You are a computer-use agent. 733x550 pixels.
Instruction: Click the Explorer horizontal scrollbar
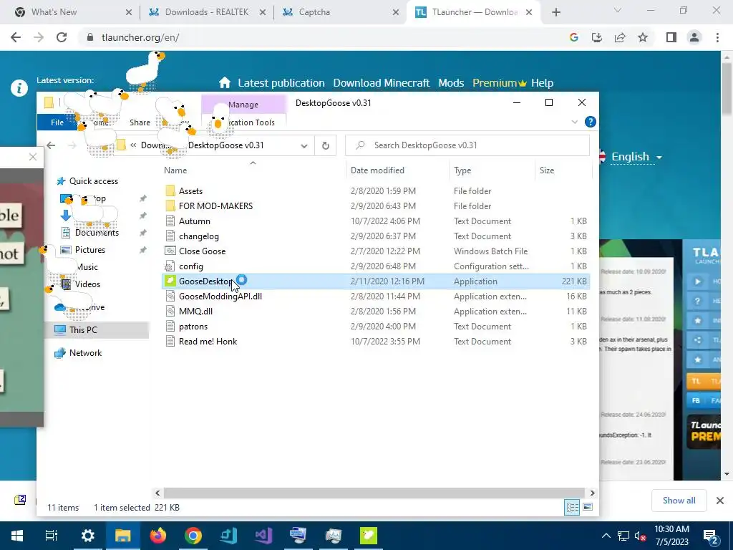[374, 493]
